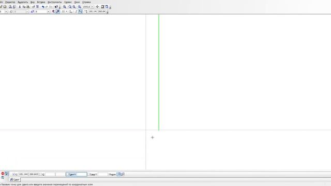Click the Cut scissors icon

[20, 7]
